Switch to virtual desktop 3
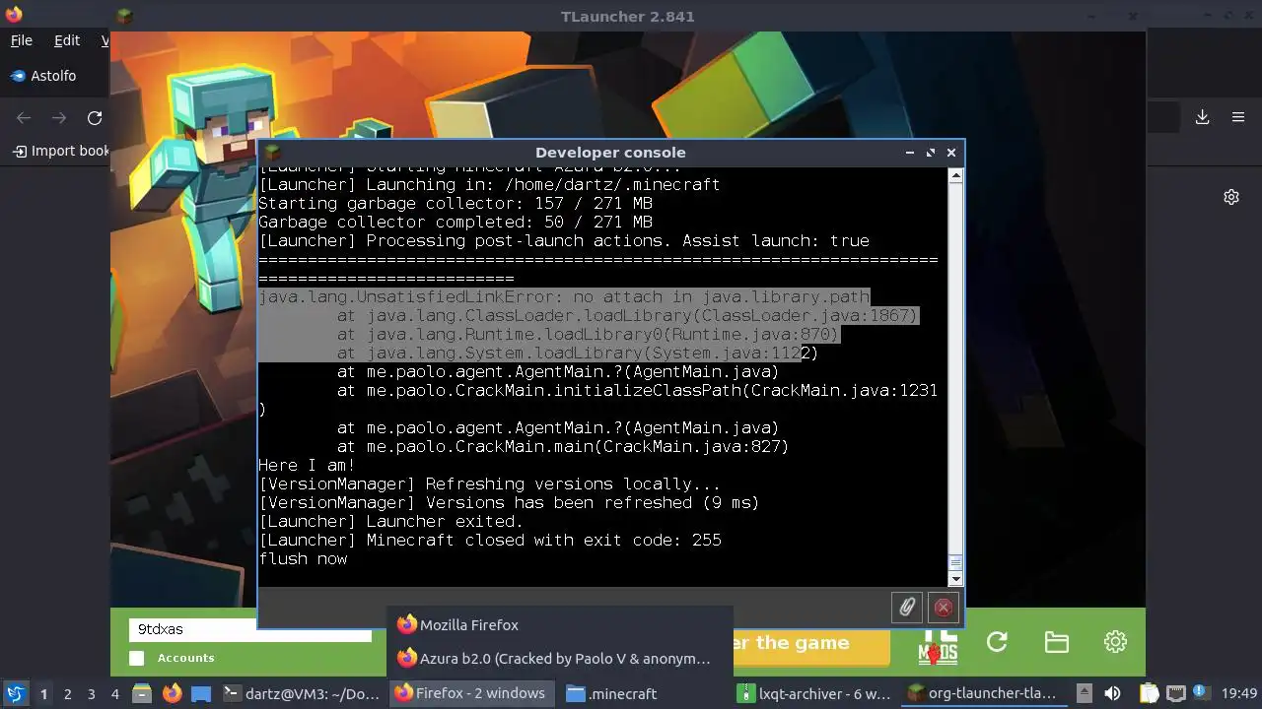 tap(91, 693)
